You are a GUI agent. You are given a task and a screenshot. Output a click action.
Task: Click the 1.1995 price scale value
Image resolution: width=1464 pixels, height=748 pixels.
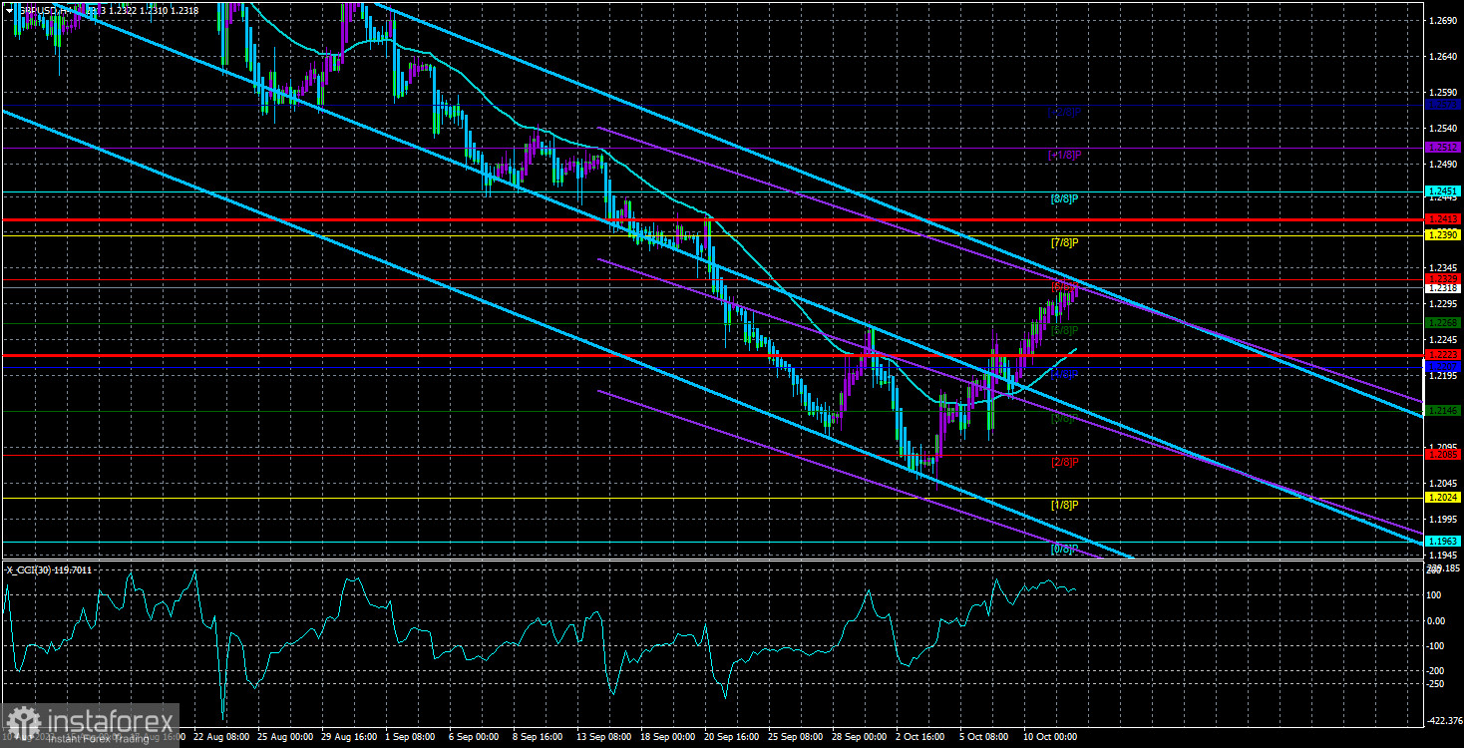(1443, 520)
